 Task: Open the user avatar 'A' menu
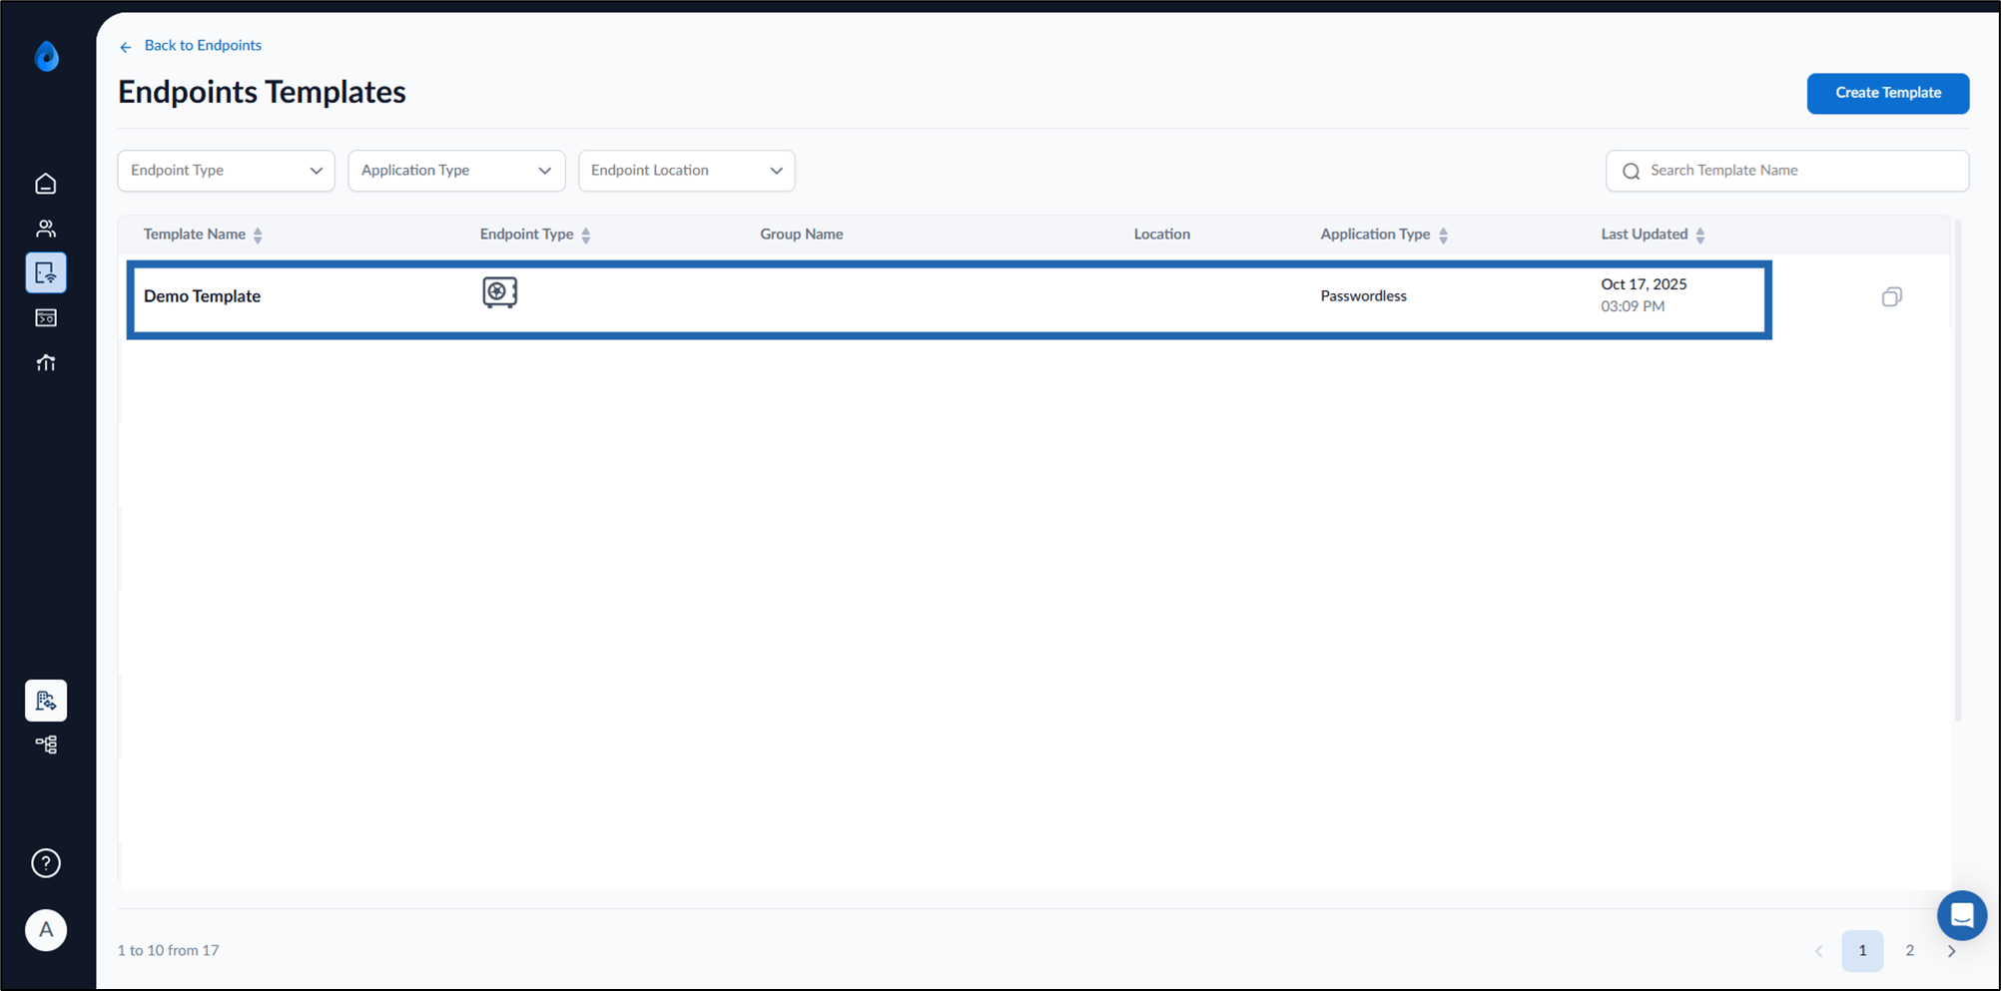[46, 930]
